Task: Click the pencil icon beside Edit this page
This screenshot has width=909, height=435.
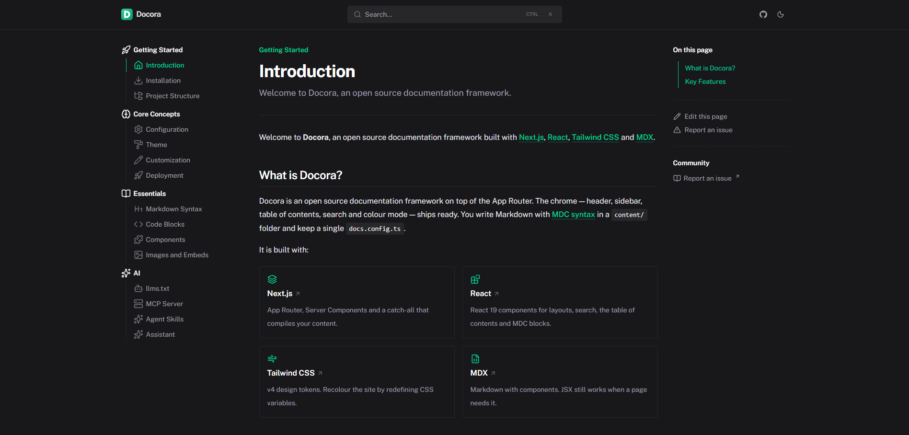Action: click(677, 116)
